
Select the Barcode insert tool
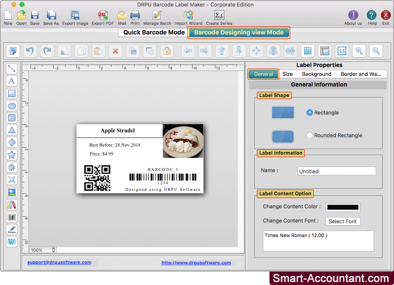point(12,217)
